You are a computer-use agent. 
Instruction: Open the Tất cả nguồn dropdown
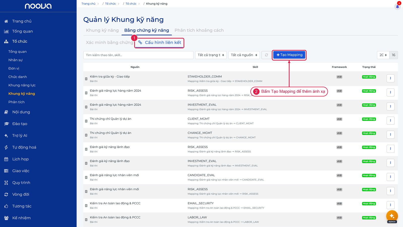click(x=244, y=55)
